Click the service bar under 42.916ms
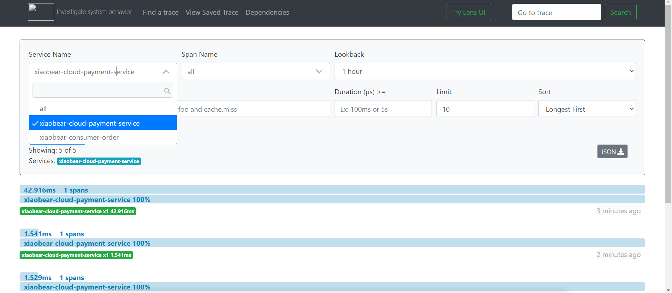The width and height of the screenshot is (672, 293). click(x=332, y=199)
